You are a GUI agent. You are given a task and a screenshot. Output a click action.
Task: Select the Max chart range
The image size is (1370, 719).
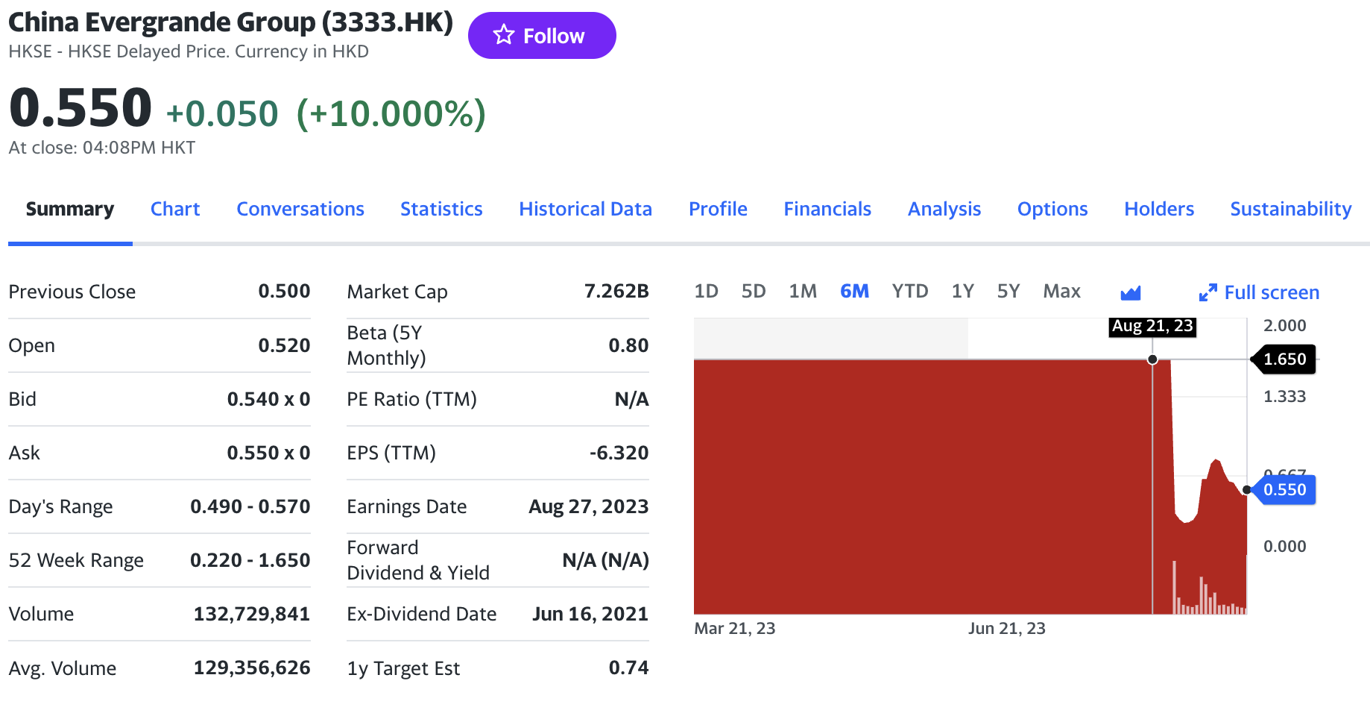[x=1061, y=291]
